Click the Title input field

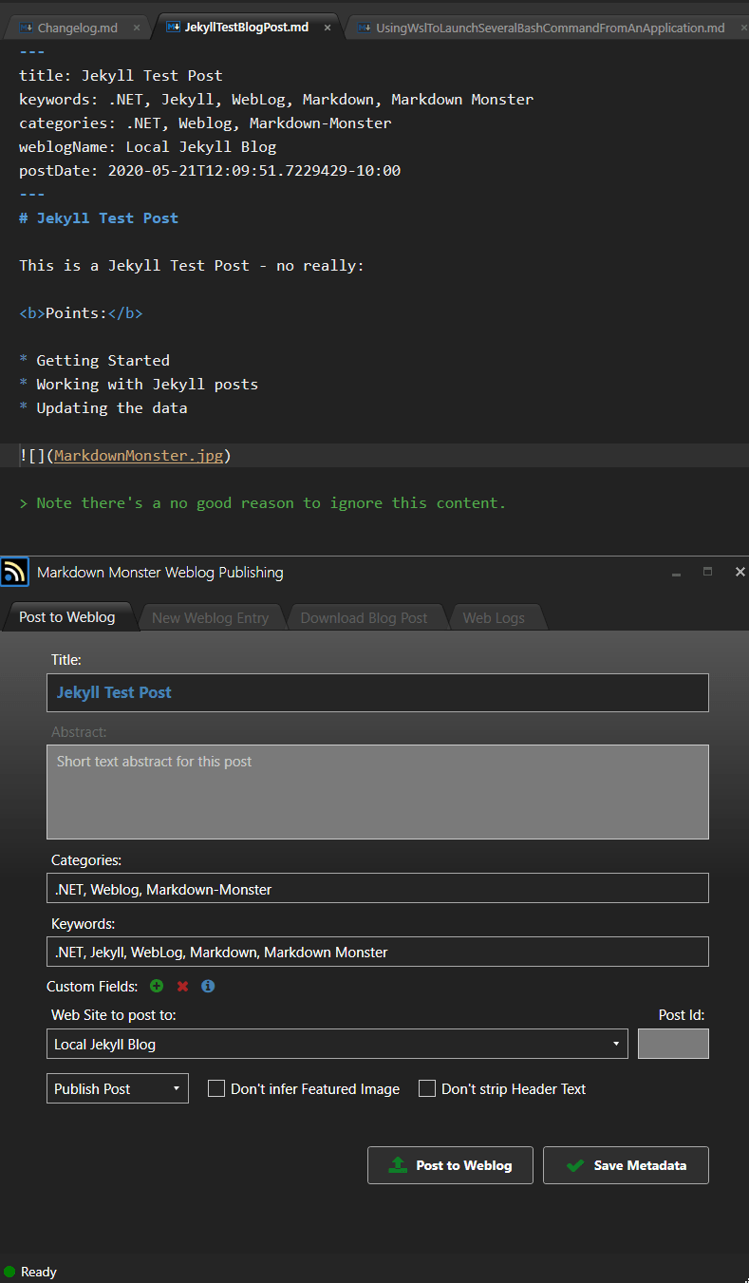378,692
